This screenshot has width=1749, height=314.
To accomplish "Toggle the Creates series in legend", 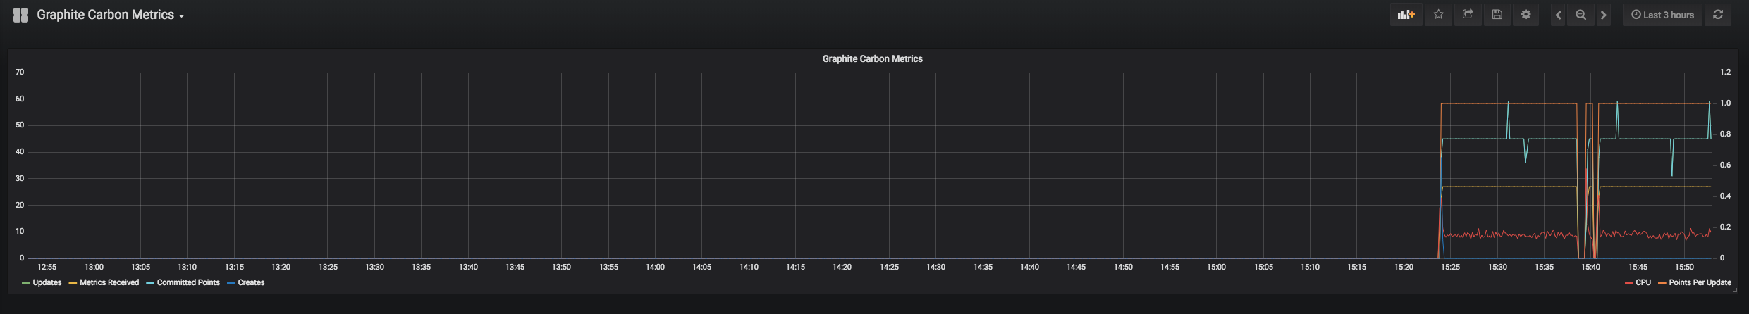I will (x=251, y=282).
